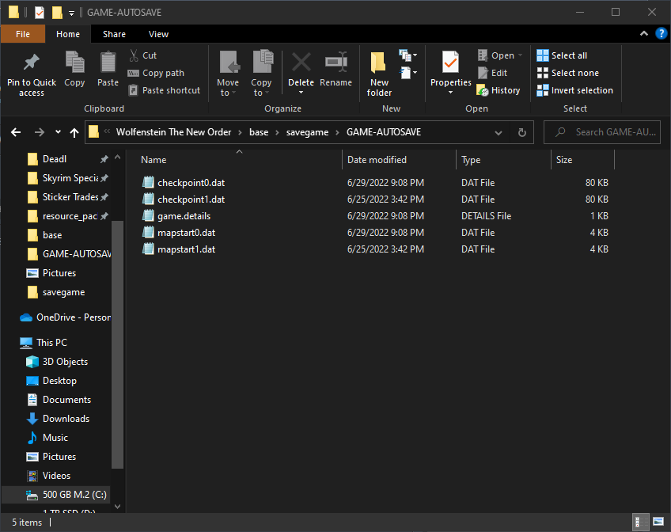Click Select all
Screen dimensions: 671x532
562,55
